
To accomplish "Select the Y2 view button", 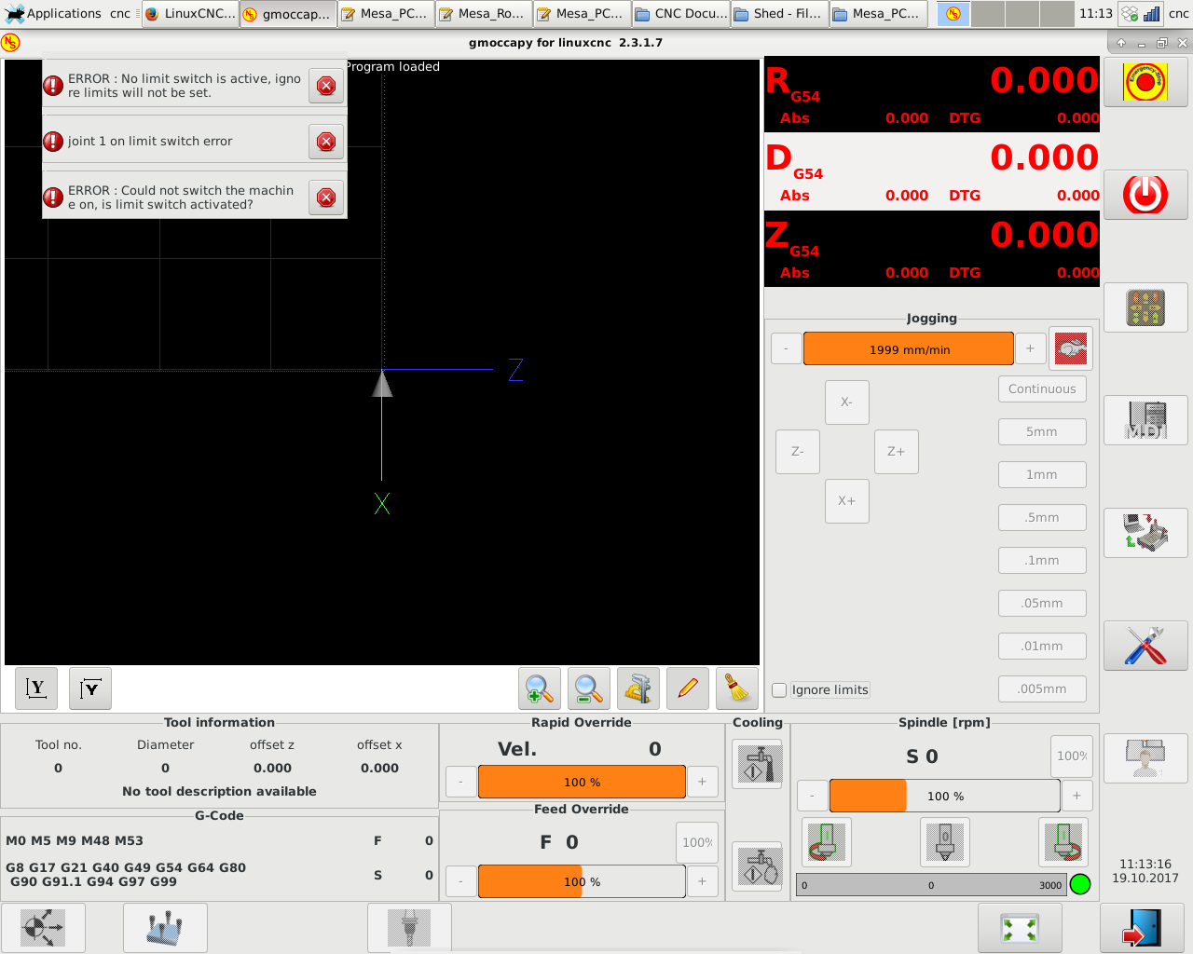I will point(90,688).
